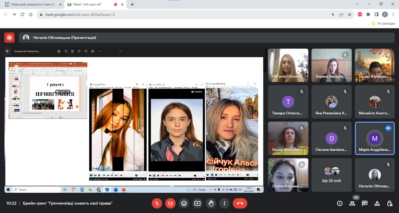The width and height of the screenshot is (399, 213).
Task: Click the present screen button
Action: (198, 203)
